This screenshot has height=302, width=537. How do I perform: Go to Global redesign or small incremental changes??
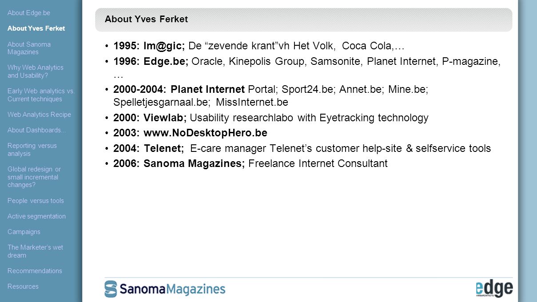point(34,177)
